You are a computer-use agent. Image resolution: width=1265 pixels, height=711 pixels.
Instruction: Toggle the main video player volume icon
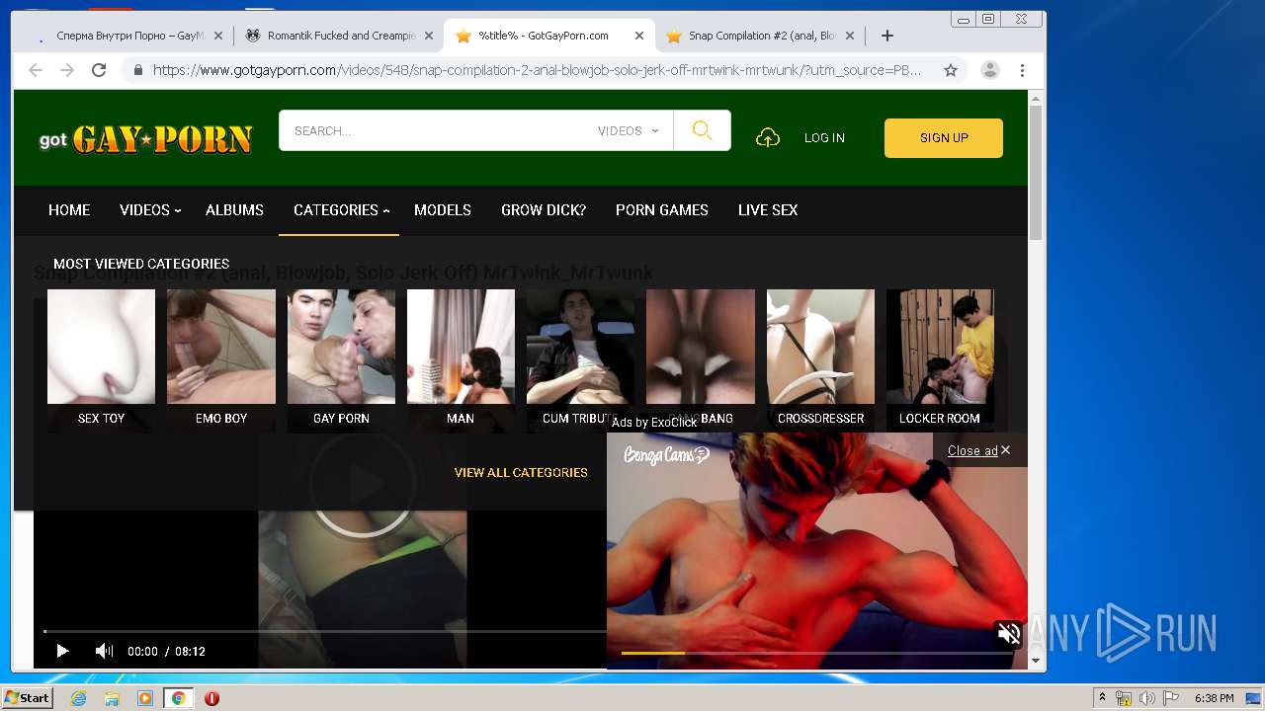(x=104, y=651)
